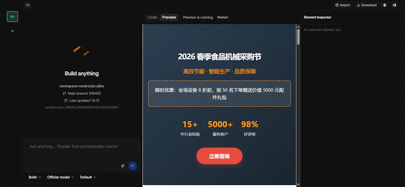Screen dimensions: 405x187
Task: Click the orange 高效节能 subtitle text
Action: point(219,72)
